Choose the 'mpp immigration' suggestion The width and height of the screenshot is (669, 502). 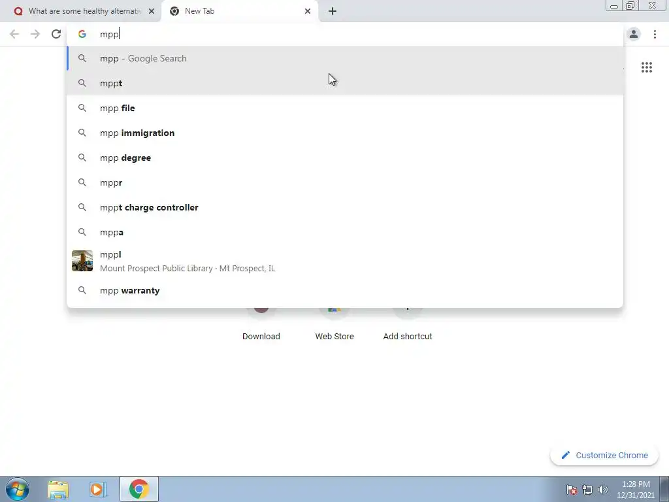[345, 133]
